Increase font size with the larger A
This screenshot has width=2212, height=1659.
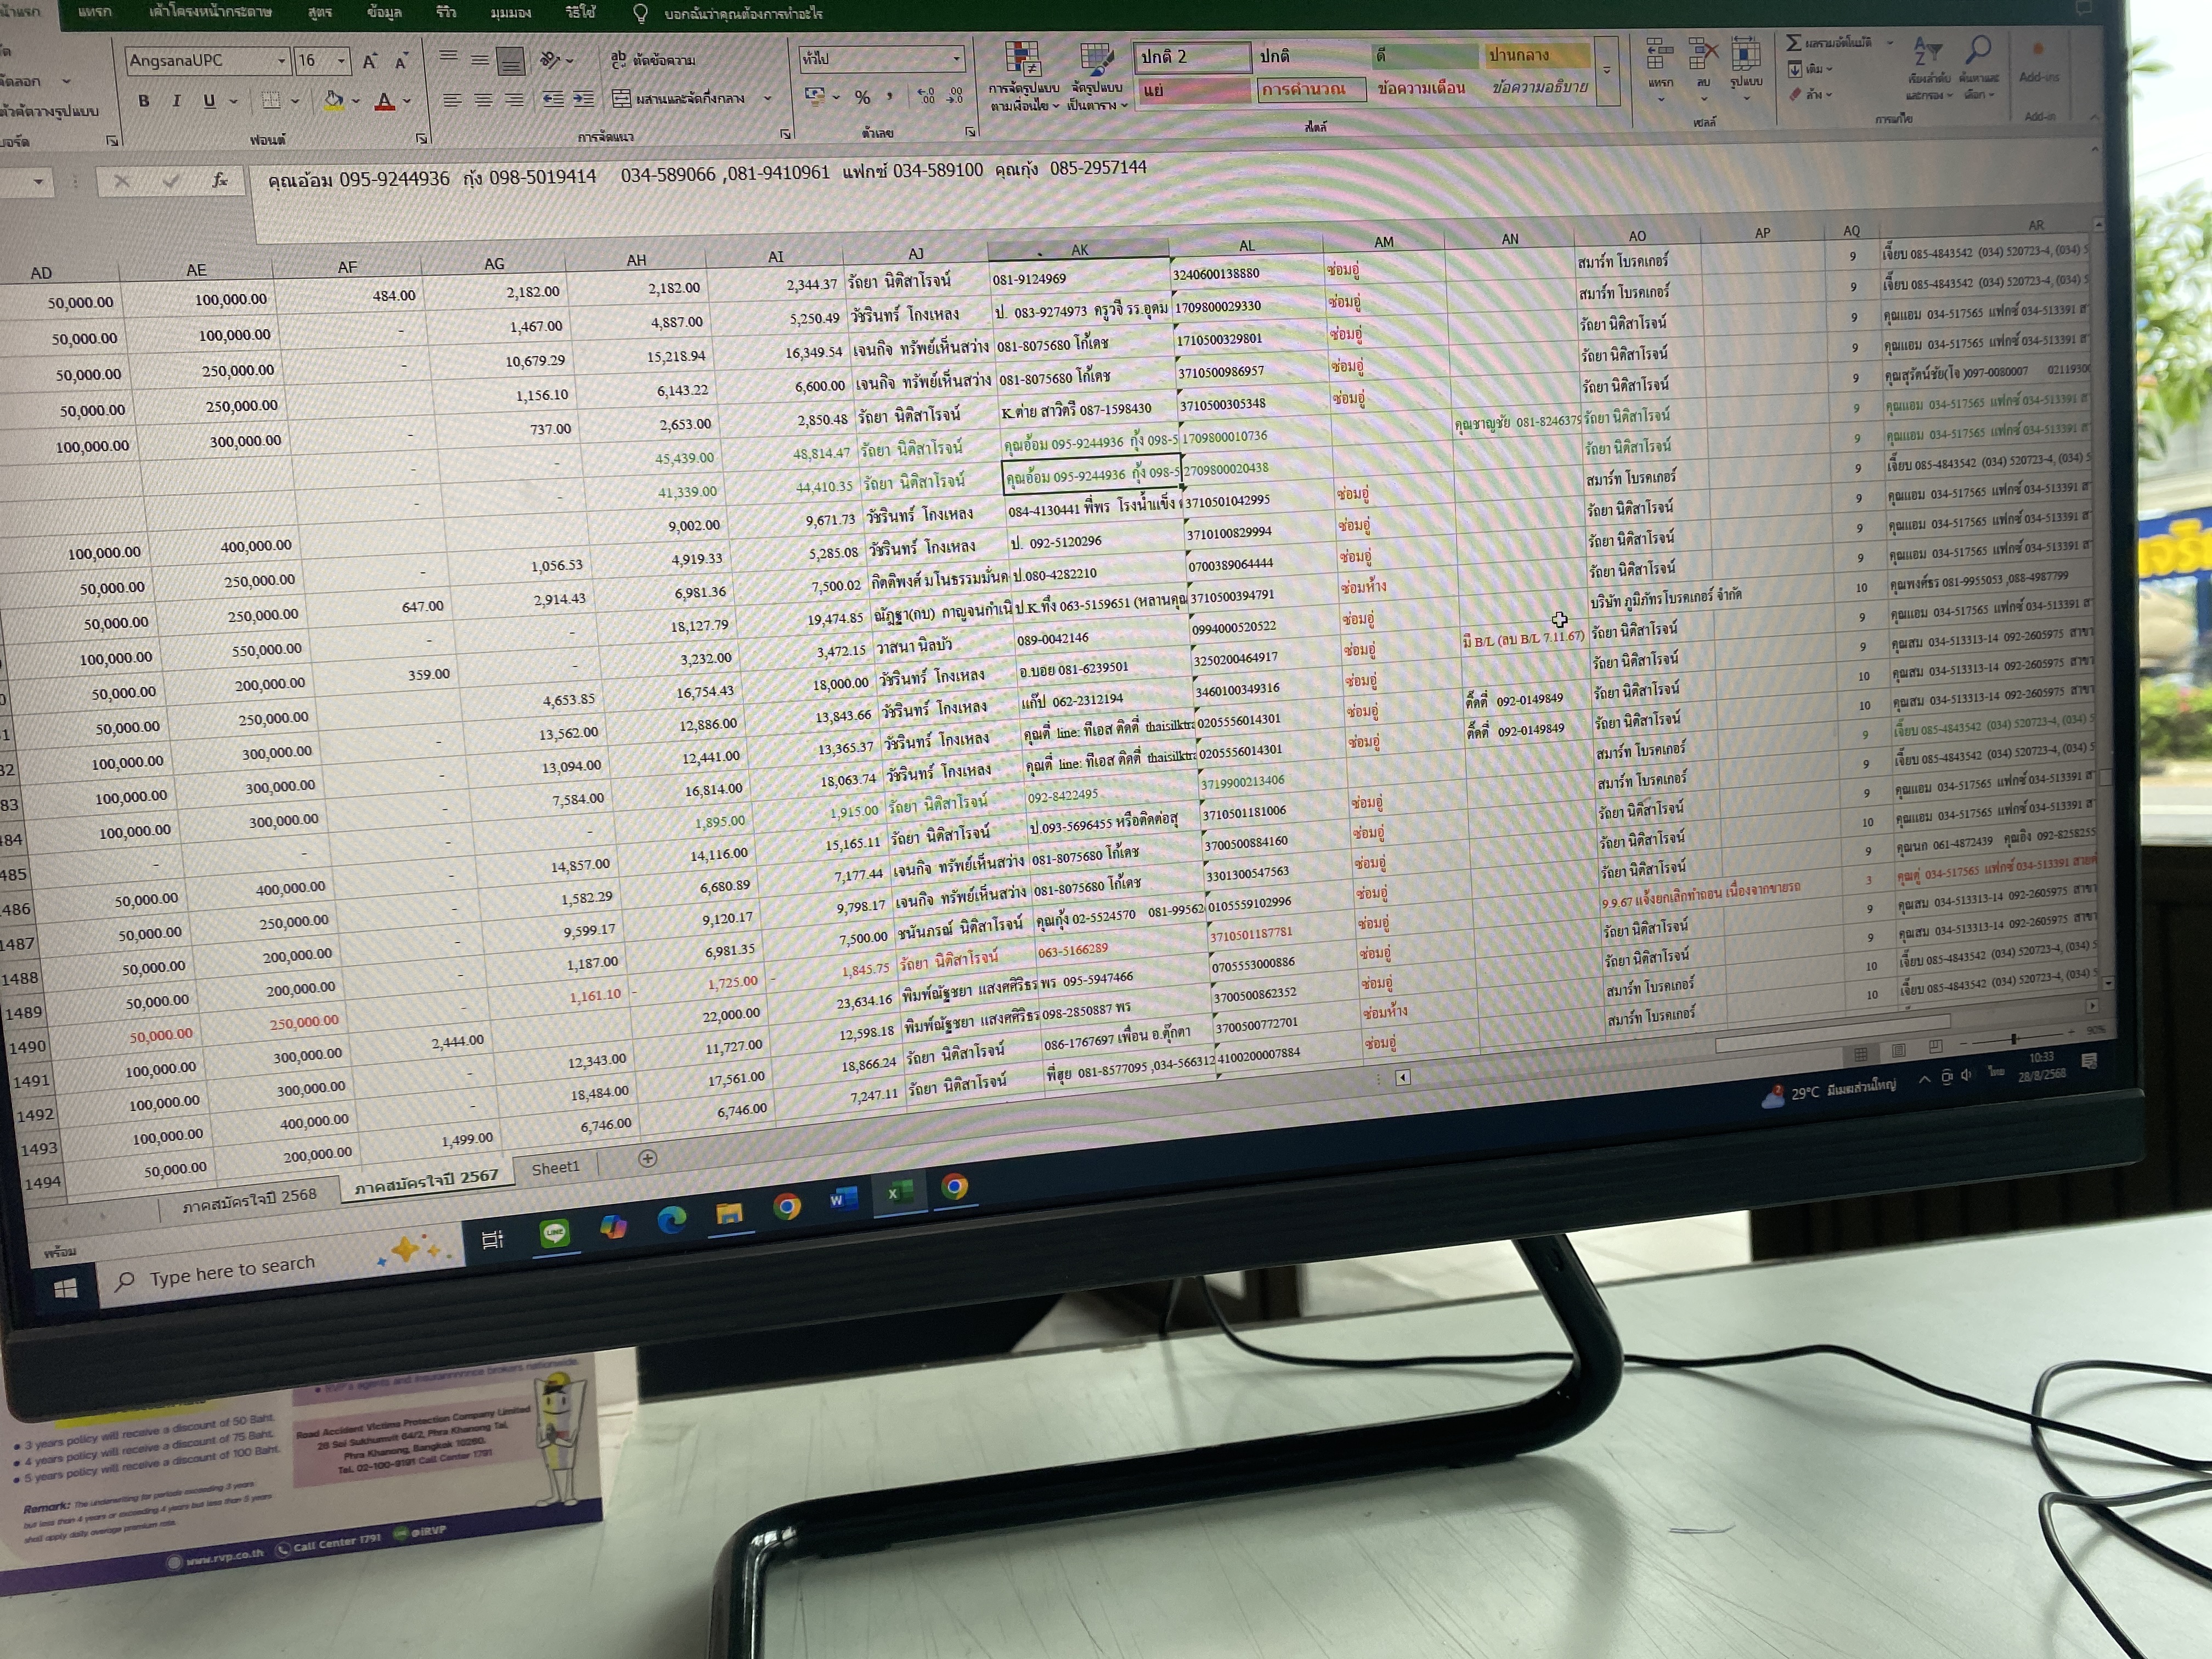click(x=370, y=61)
